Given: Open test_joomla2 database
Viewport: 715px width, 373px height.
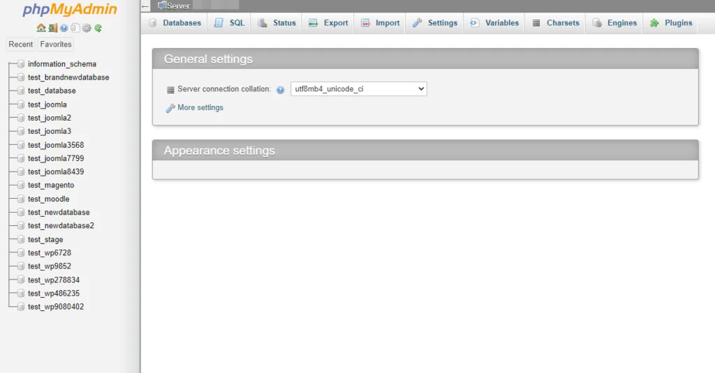Looking at the screenshot, I should (50, 118).
